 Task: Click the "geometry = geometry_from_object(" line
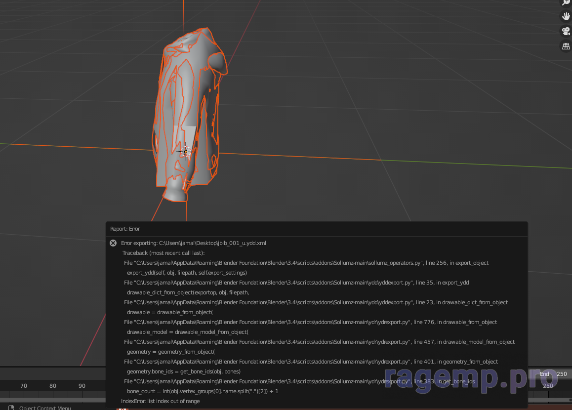coord(171,351)
